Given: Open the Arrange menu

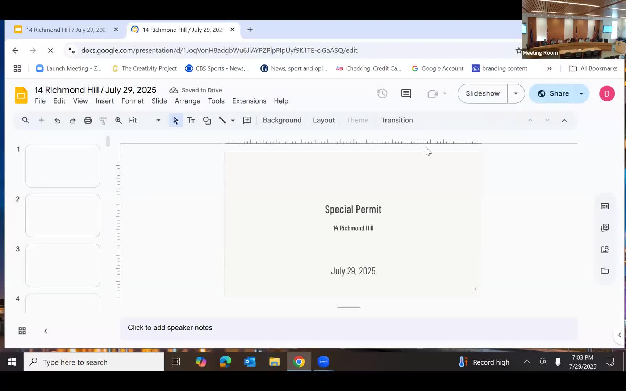Looking at the screenshot, I should coord(188,101).
